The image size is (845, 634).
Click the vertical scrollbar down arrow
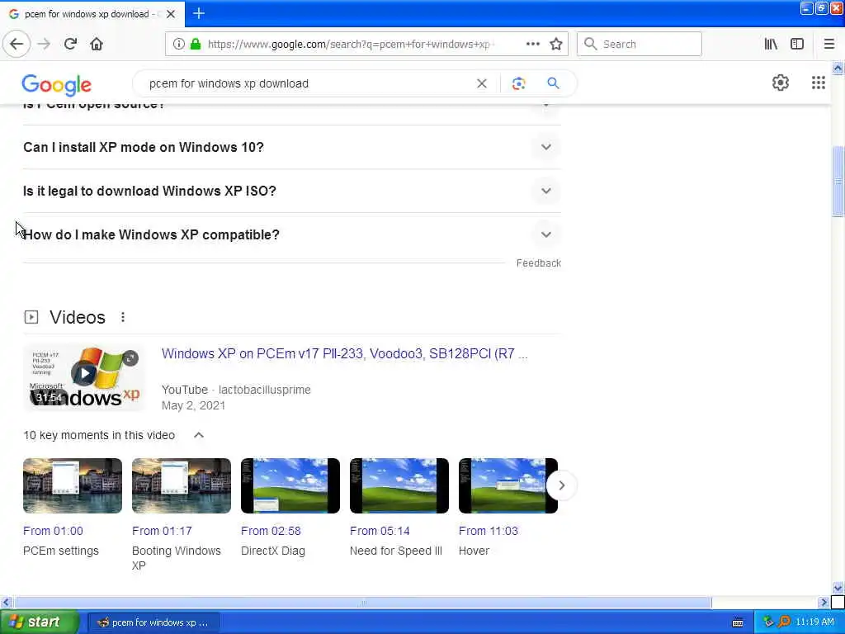838,588
